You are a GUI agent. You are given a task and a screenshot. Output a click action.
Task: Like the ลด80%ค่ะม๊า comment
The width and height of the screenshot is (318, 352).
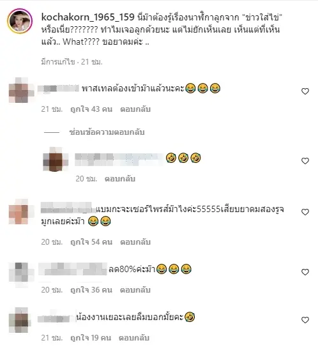[x=305, y=272]
